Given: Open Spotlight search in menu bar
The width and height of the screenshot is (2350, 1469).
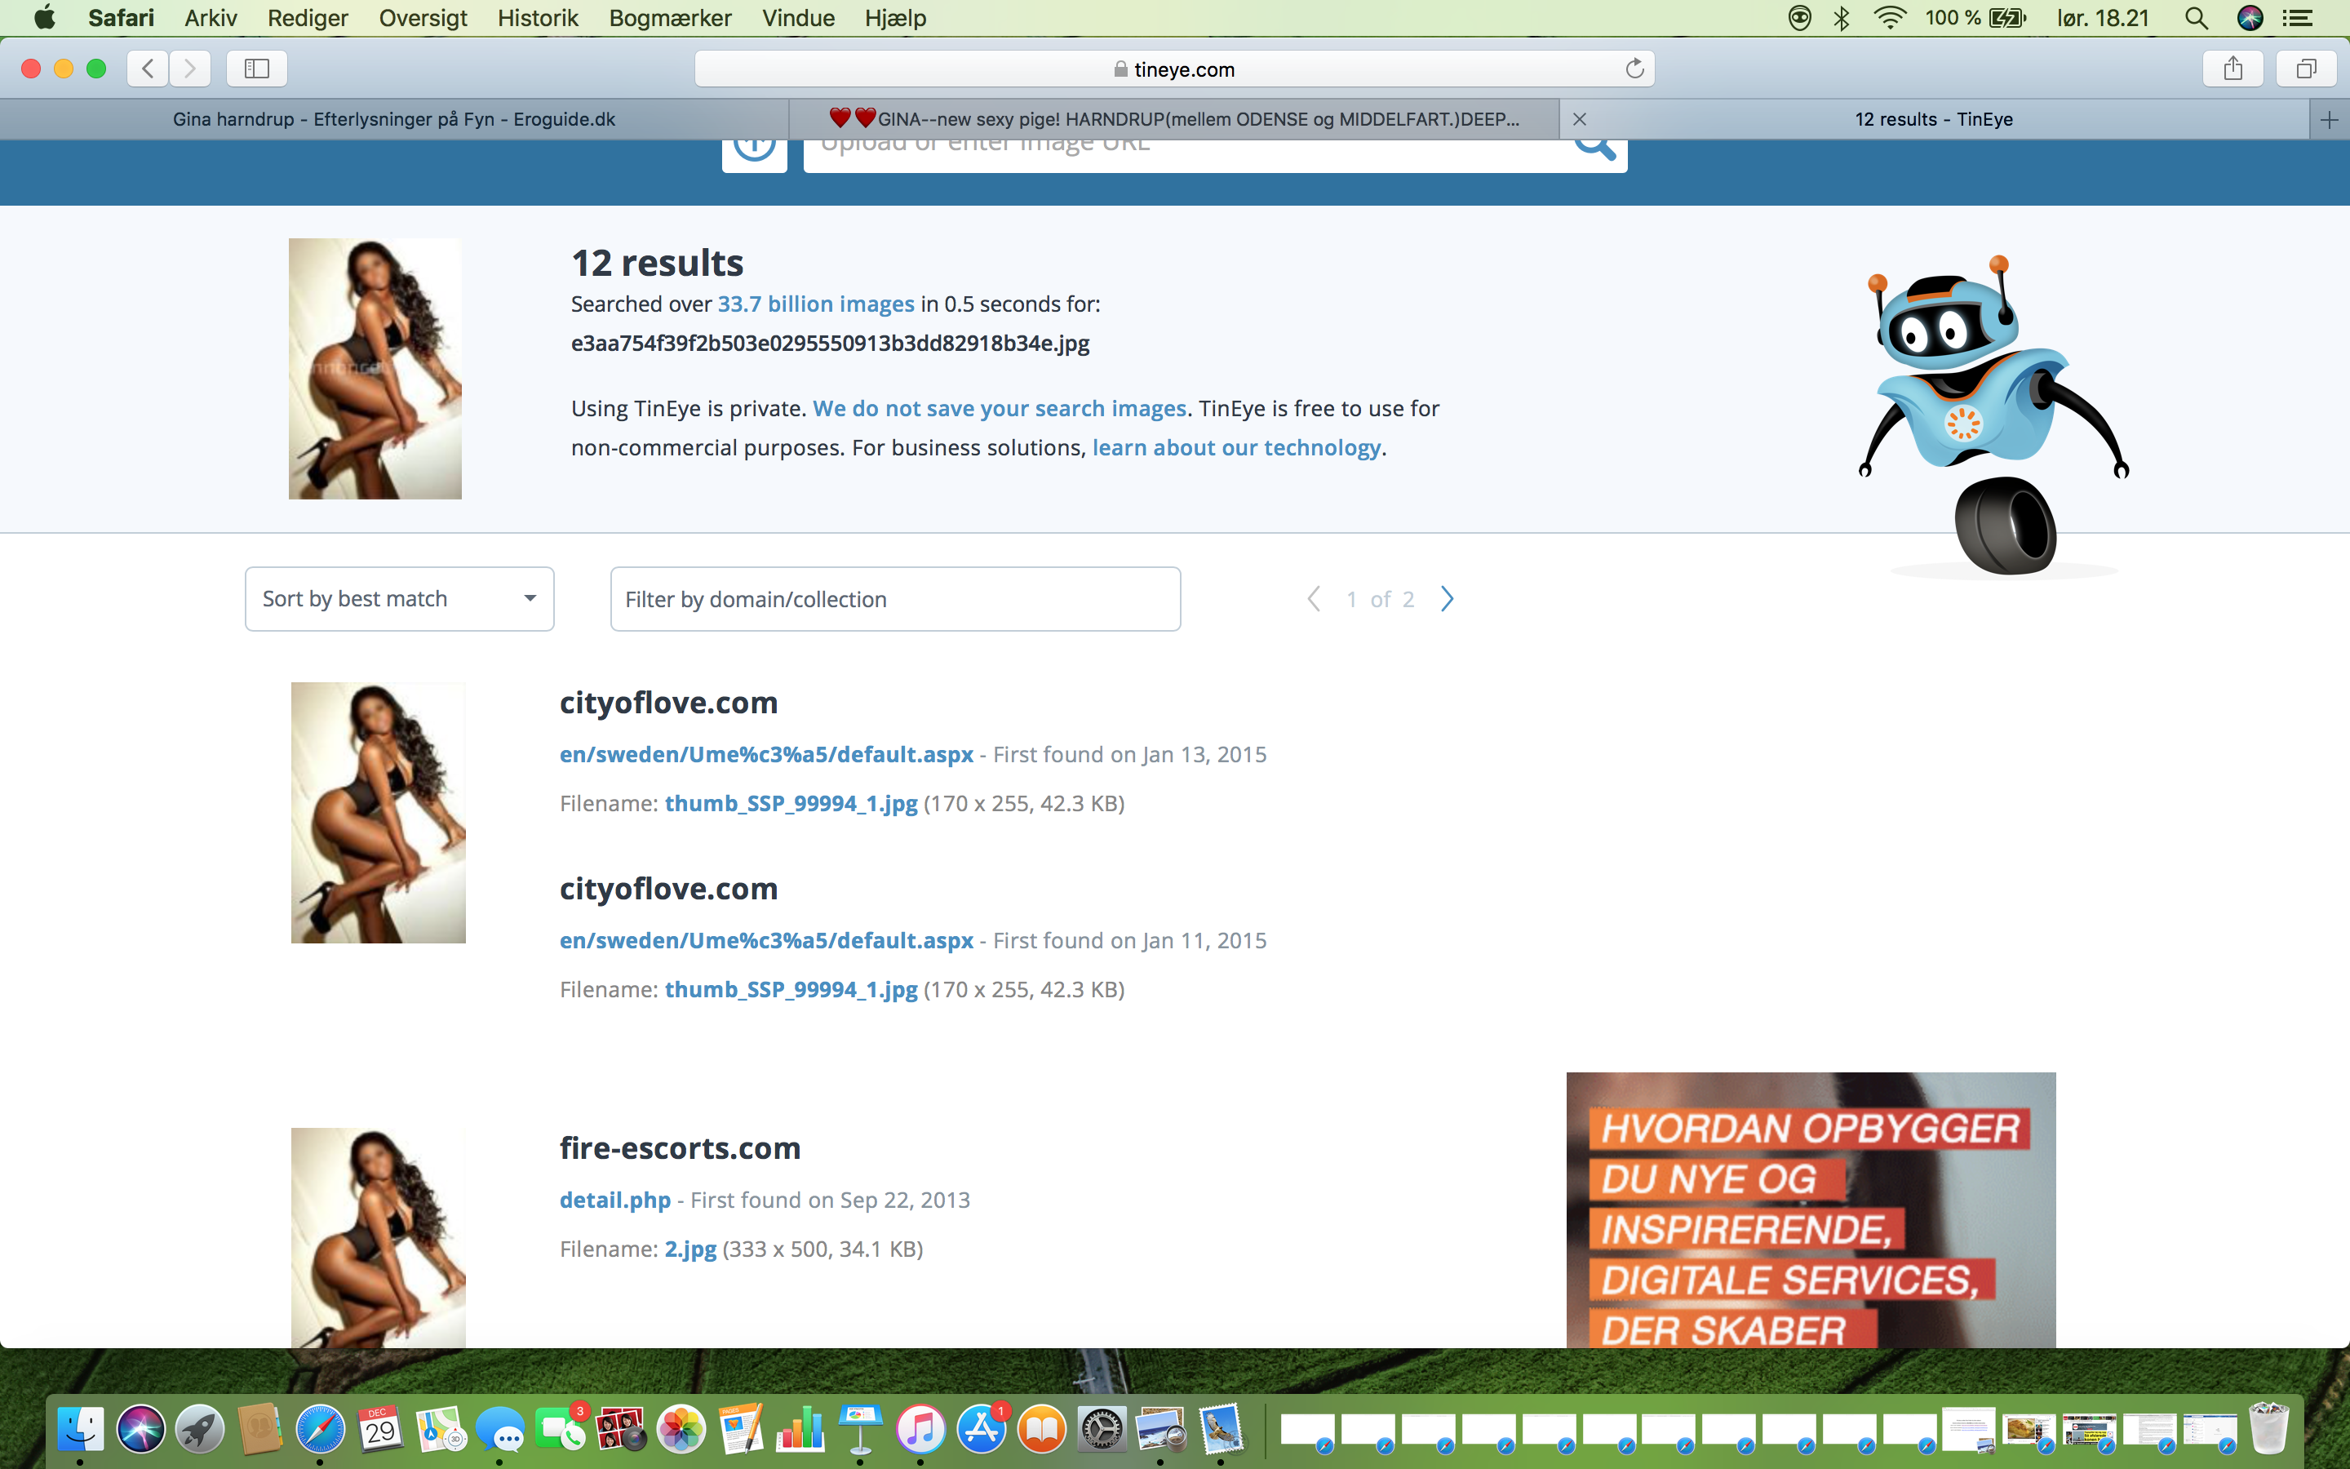Looking at the screenshot, I should [2196, 17].
